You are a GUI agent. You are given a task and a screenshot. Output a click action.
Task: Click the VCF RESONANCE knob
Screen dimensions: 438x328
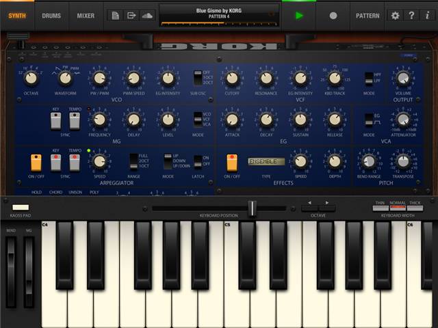pos(266,79)
